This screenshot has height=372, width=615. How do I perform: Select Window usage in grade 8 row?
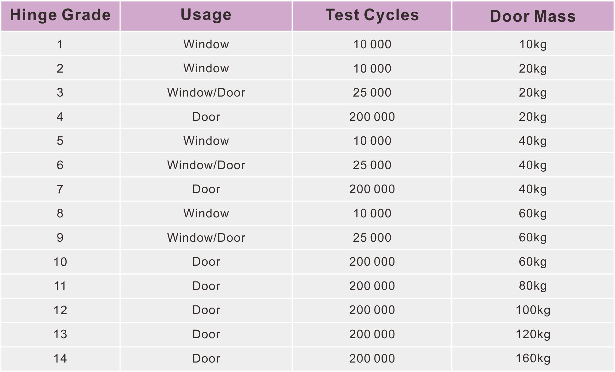[x=206, y=213]
